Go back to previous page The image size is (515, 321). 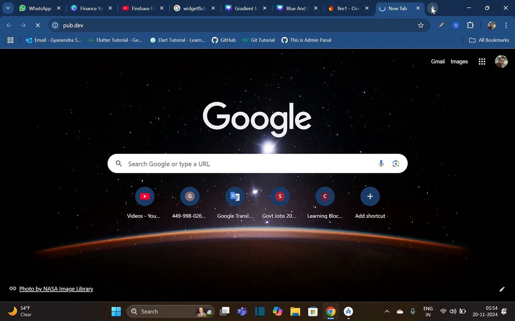pos(9,25)
